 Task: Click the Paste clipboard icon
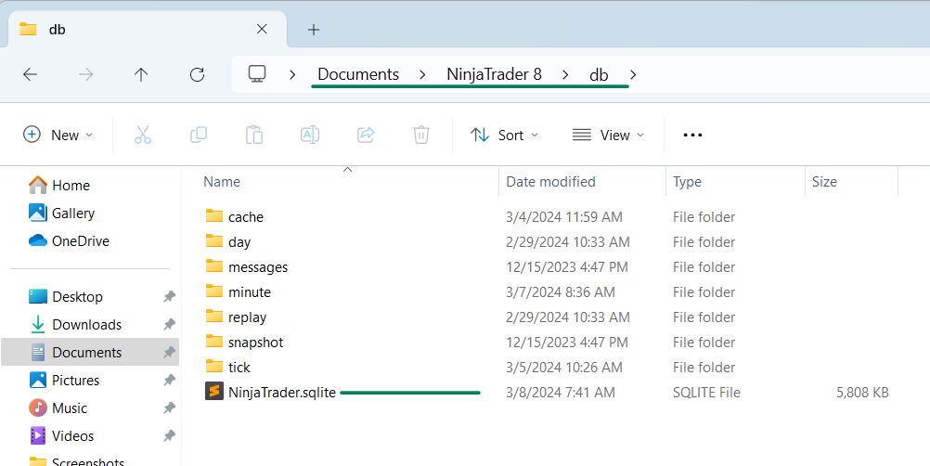254,135
